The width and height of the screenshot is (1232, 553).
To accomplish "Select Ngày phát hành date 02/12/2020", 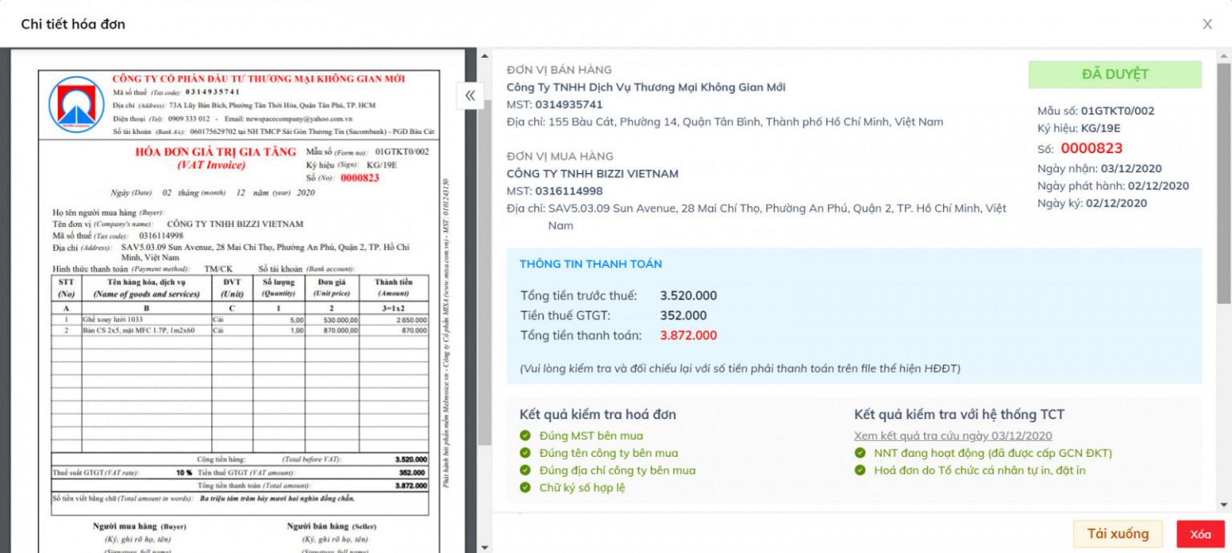I will tap(1158, 186).
